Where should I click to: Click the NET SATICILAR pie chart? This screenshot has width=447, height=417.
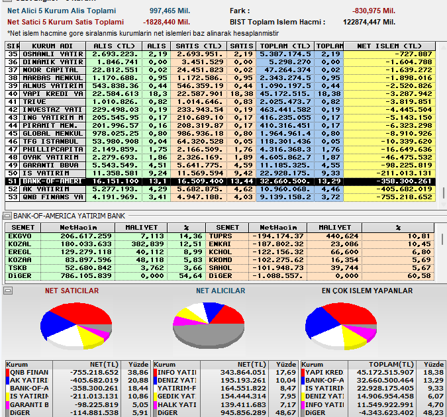[x=76, y=326]
